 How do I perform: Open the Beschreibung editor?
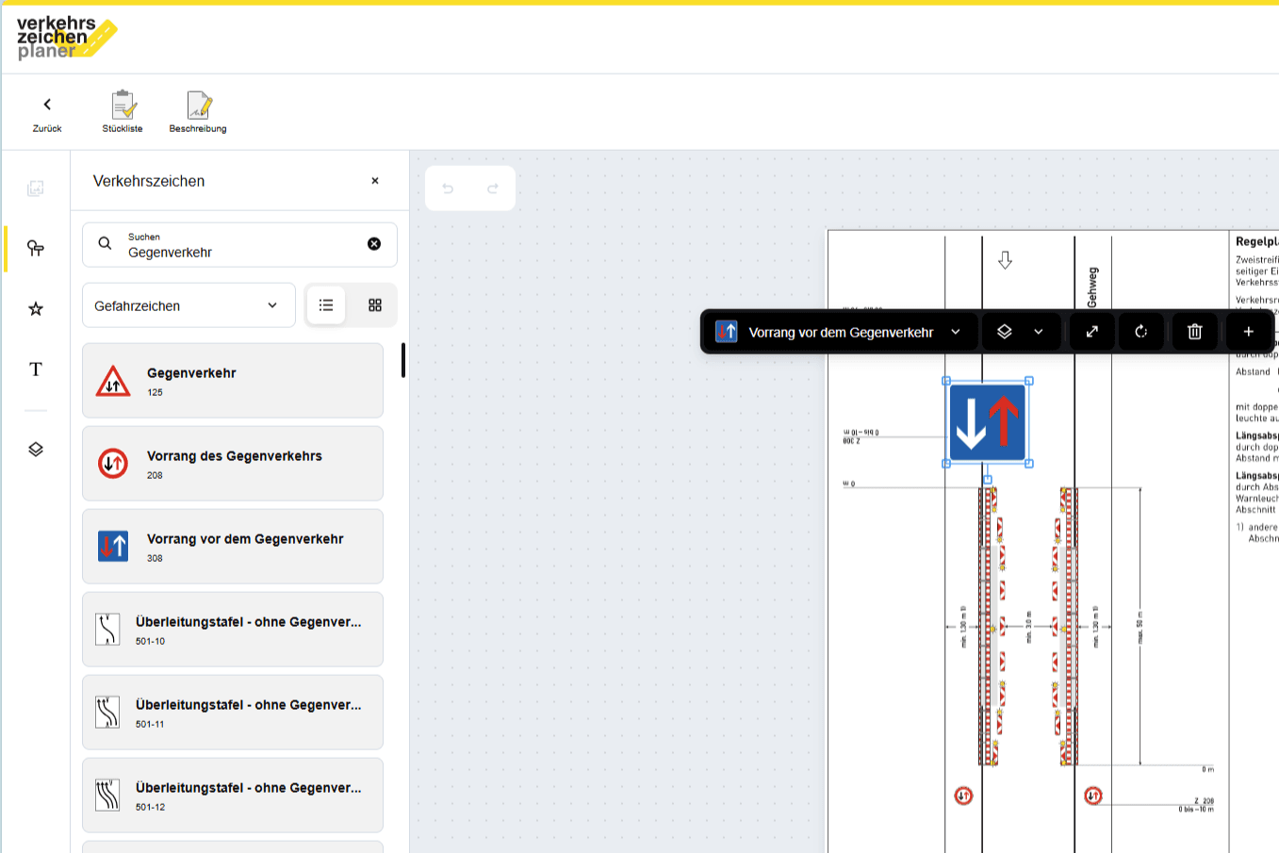point(198,113)
